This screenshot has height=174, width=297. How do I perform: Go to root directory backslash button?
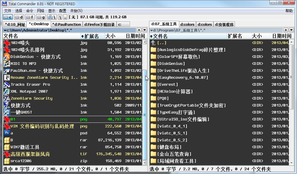click(x=60, y=17)
